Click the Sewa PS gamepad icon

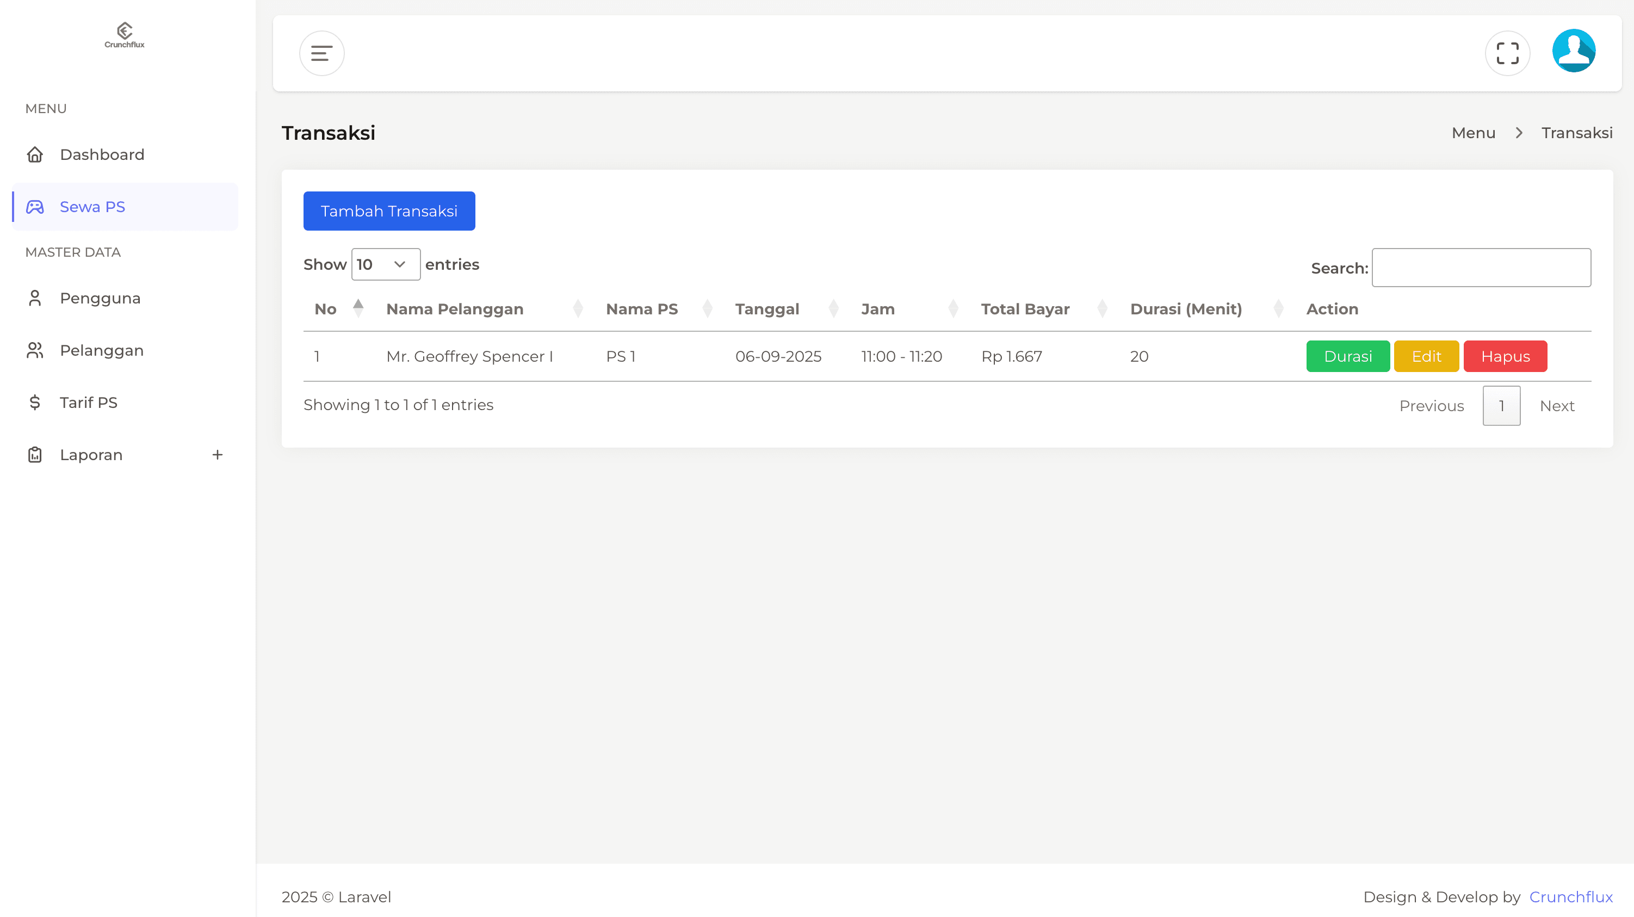point(35,207)
